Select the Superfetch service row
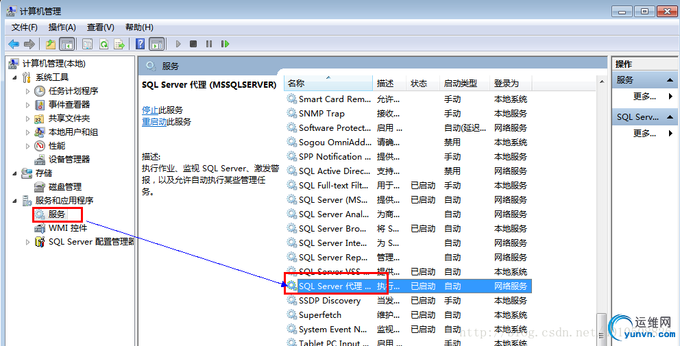Image resolution: width=680 pixels, height=346 pixels. (x=408, y=314)
